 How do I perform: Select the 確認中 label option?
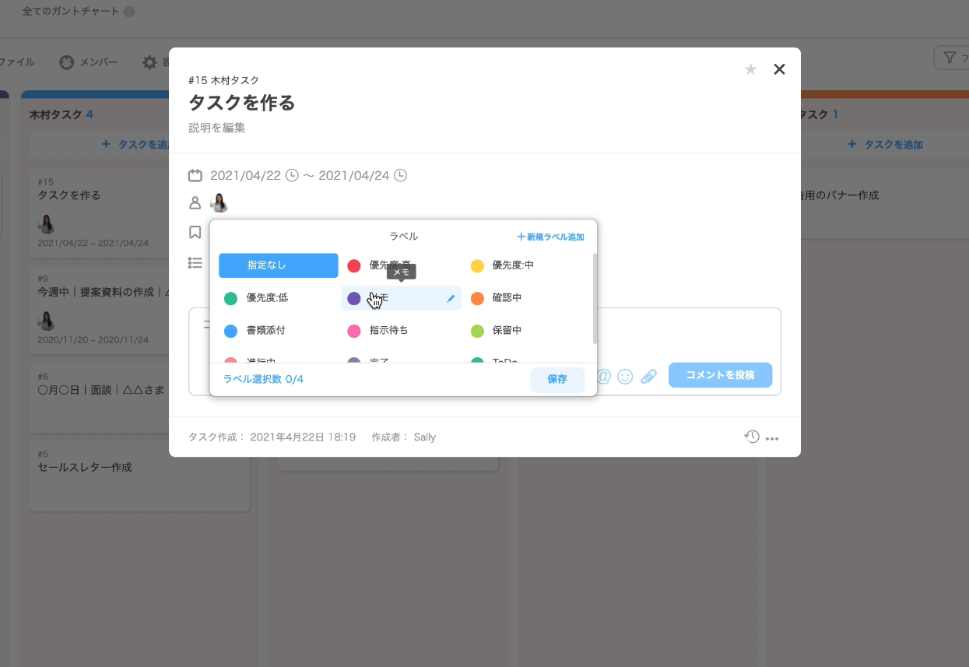(507, 298)
